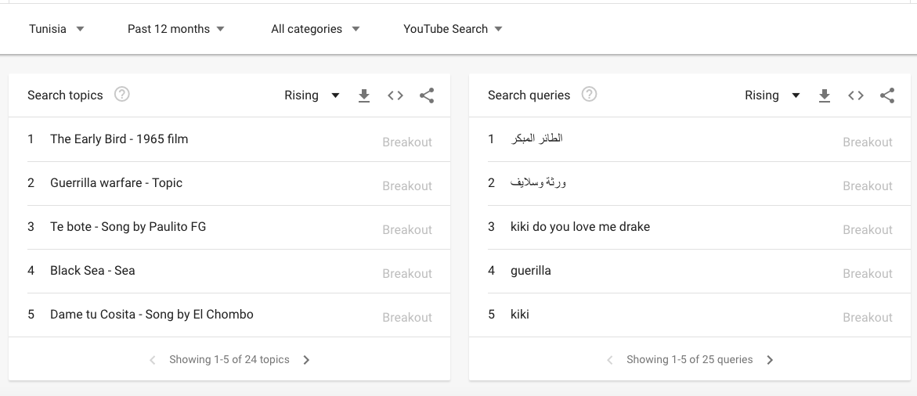Open Rising dropdown in Search topics
Image resolution: width=917 pixels, height=396 pixels.
(312, 95)
